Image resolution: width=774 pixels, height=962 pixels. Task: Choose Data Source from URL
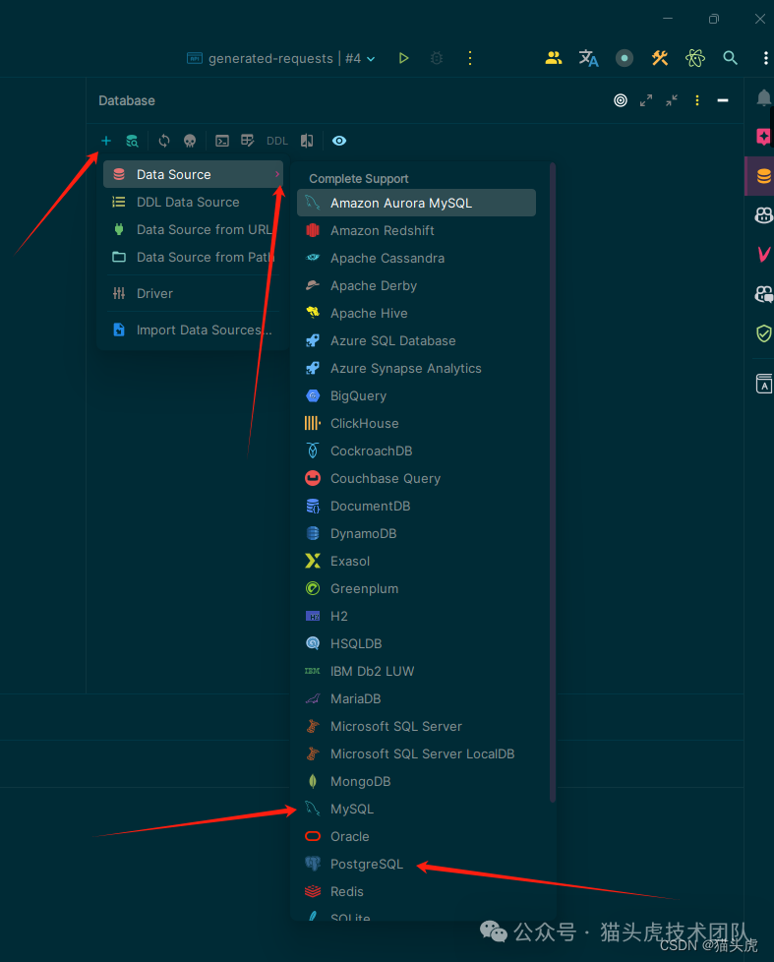click(193, 230)
